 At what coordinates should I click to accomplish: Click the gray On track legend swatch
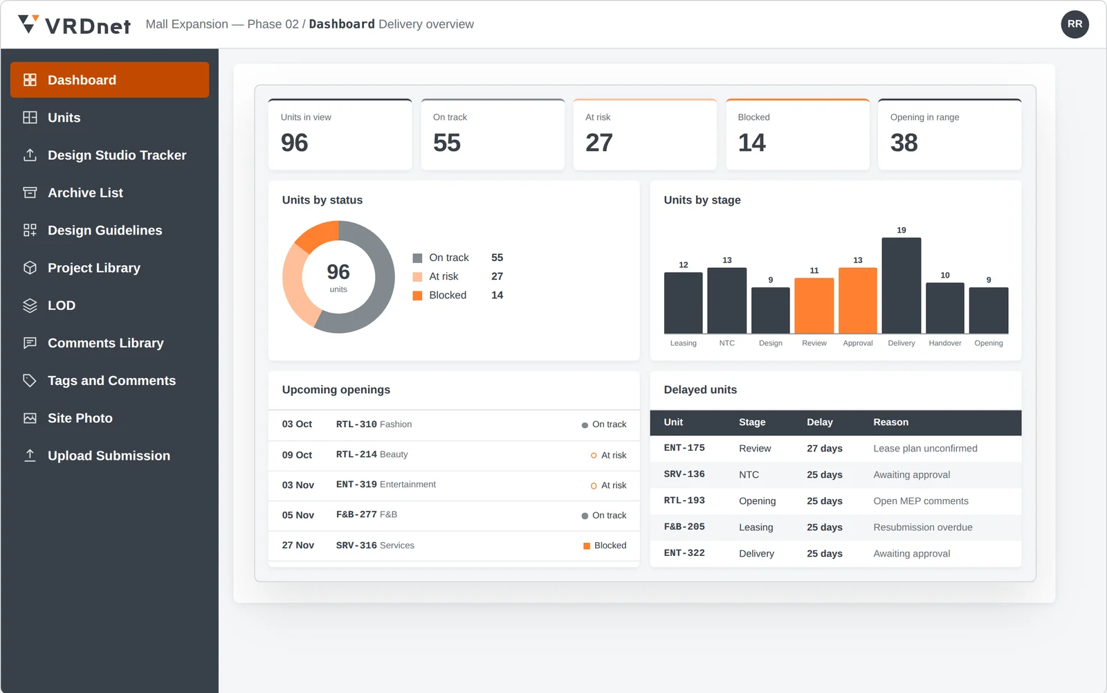[417, 258]
